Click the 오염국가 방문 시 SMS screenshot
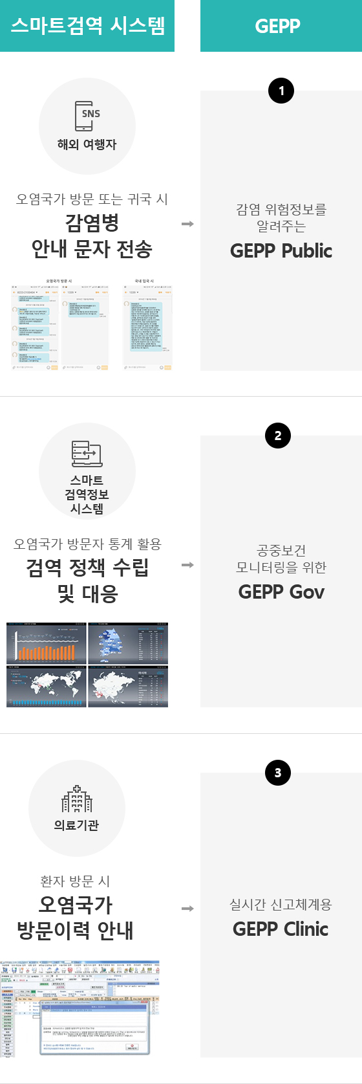Image resolution: width=362 pixels, height=1084 pixels. point(60,324)
